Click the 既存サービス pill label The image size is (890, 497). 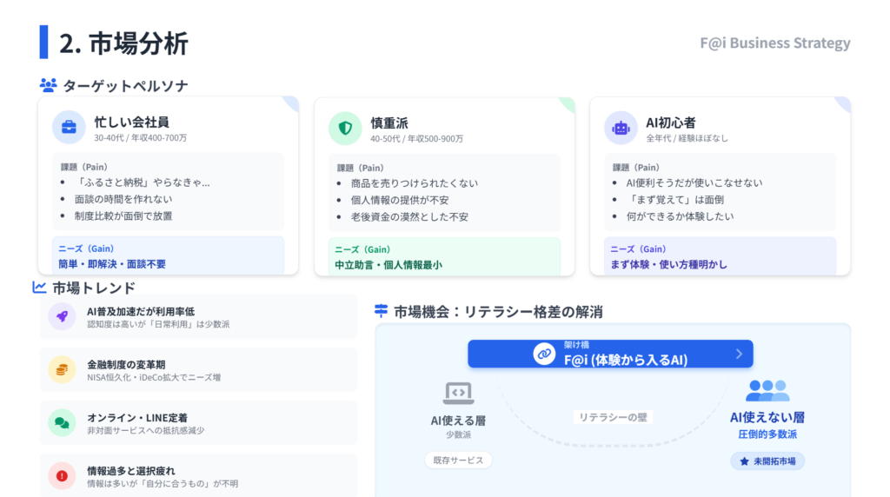pos(458,461)
